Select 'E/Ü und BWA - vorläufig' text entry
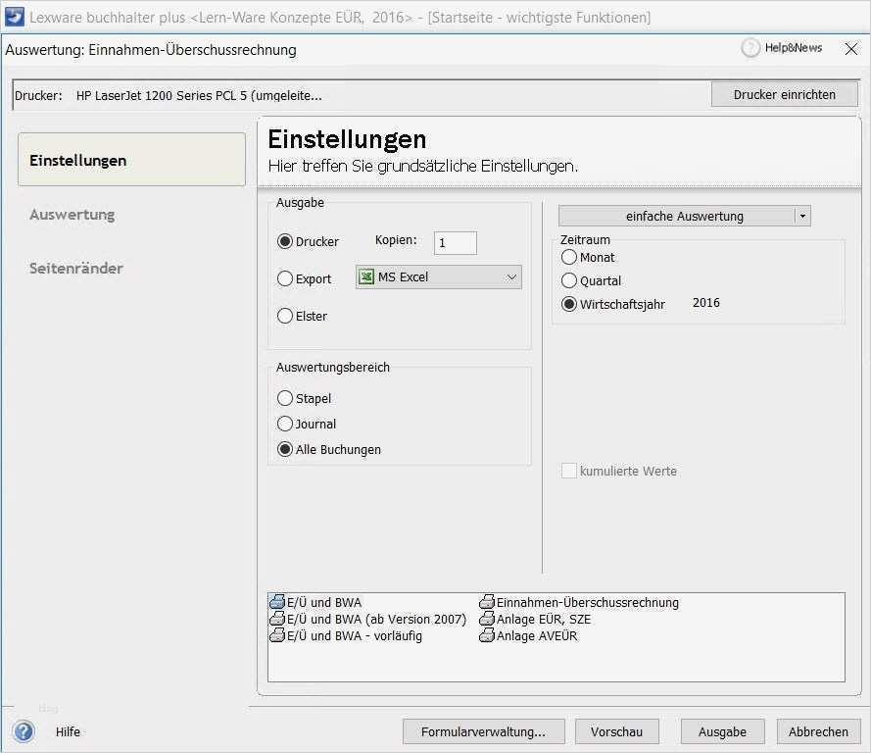 click(x=355, y=635)
